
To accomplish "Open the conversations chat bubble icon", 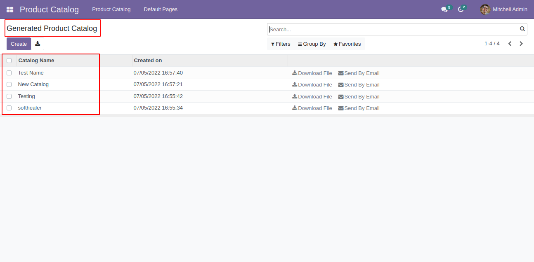I will 444,9.
